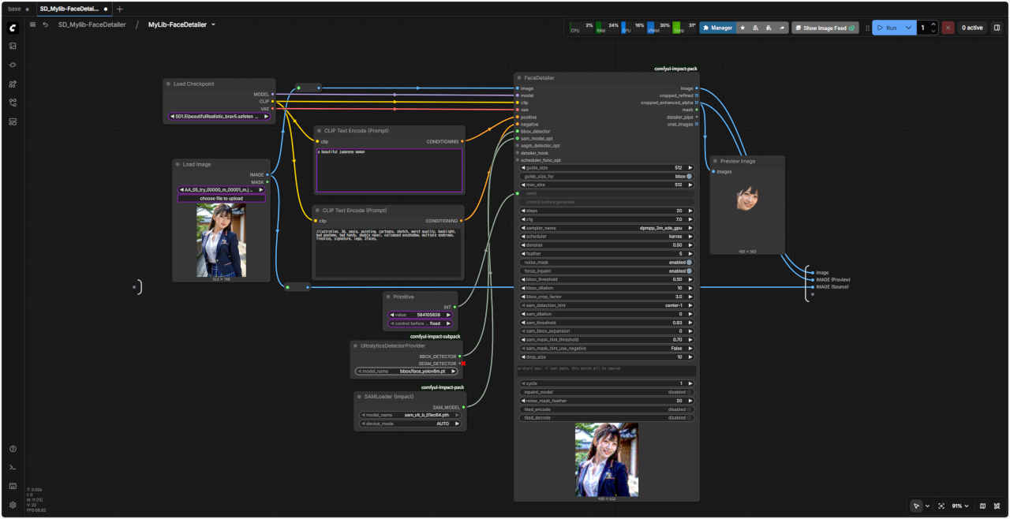Click the star icon beside Manager
The width and height of the screenshot is (1010, 519).
click(x=743, y=28)
